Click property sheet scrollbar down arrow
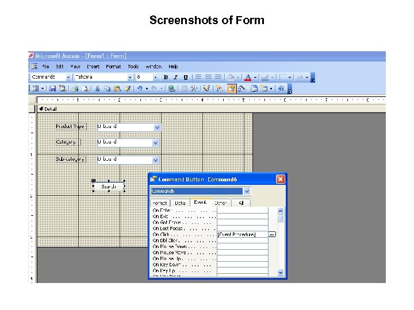Viewport: 414px width, 310px height. point(281,273)
